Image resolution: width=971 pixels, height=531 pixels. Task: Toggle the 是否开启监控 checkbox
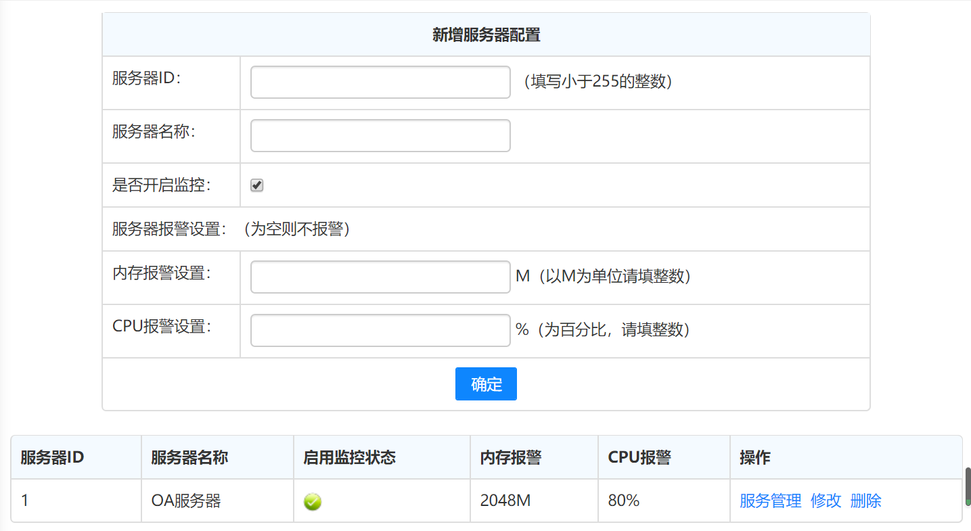click(257, 185)
